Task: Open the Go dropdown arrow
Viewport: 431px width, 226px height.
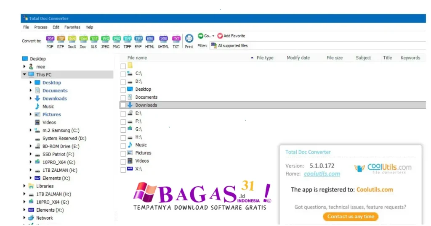Action: coord(213,36)
